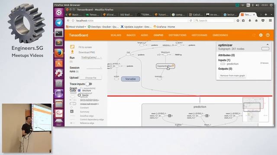Click the Fit to screen label
The image size is (277, 155).
85,47
